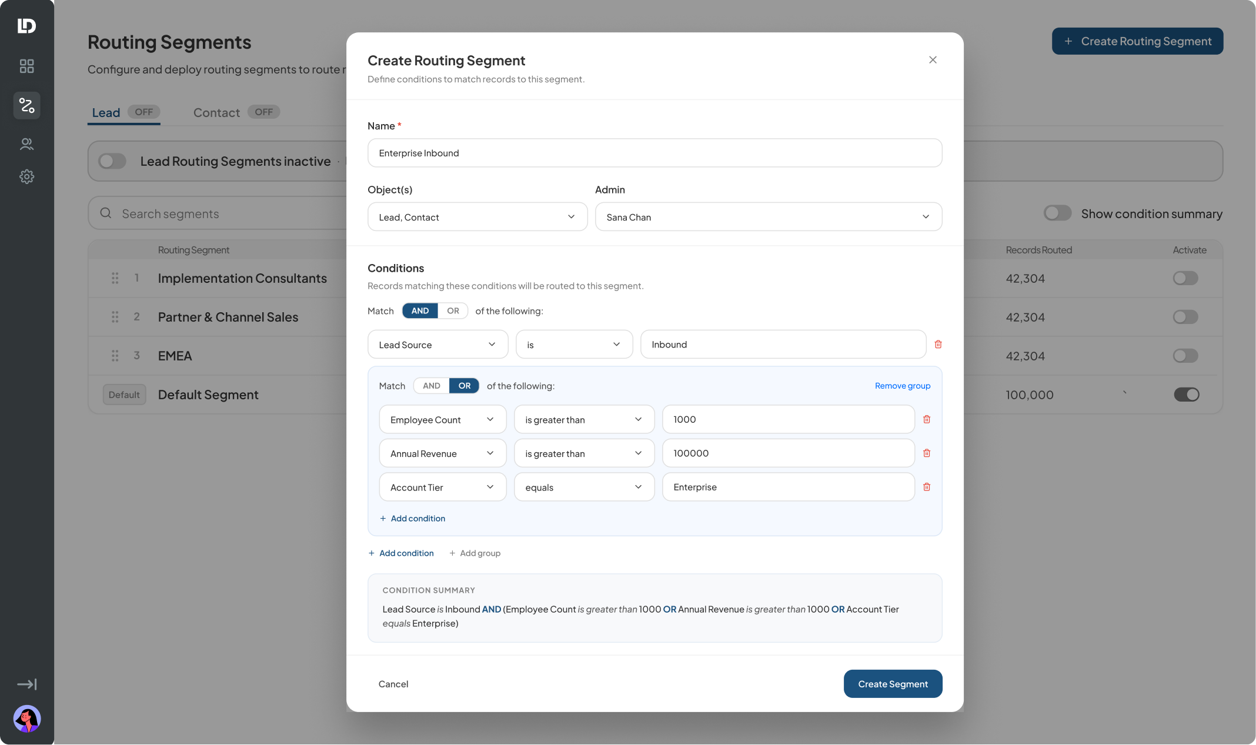Click the Create Segment button

pyautogui.click(x=893, y=684)
